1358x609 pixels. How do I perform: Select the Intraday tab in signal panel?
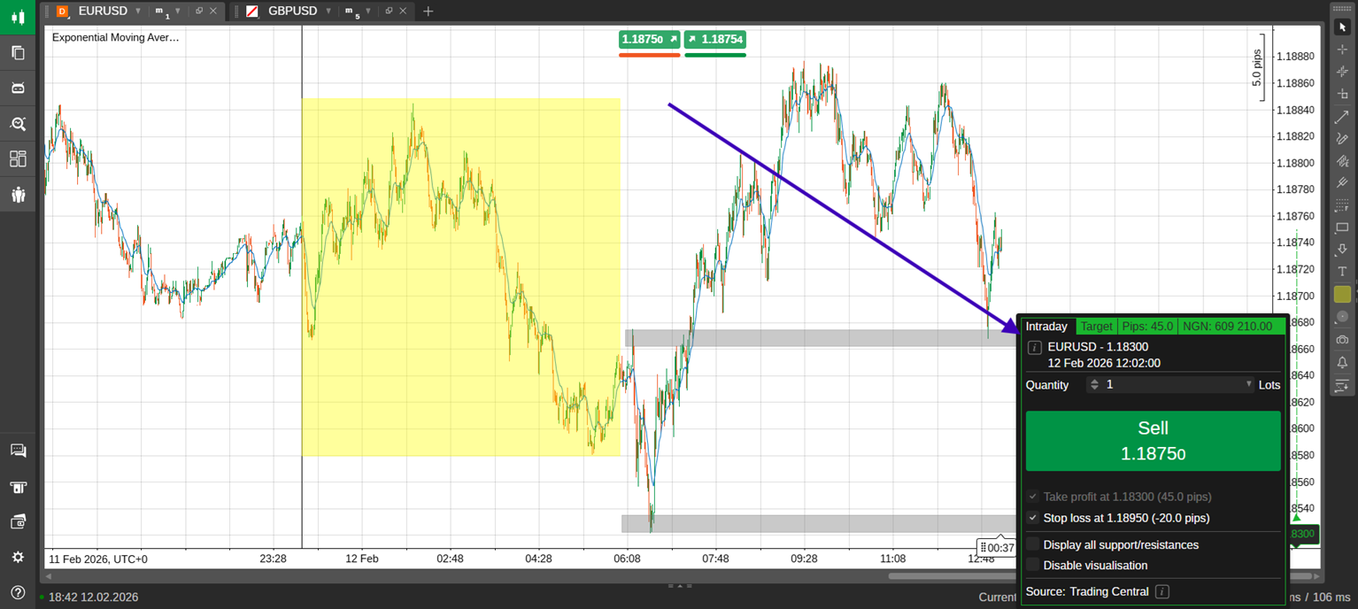pos(1046,327)
